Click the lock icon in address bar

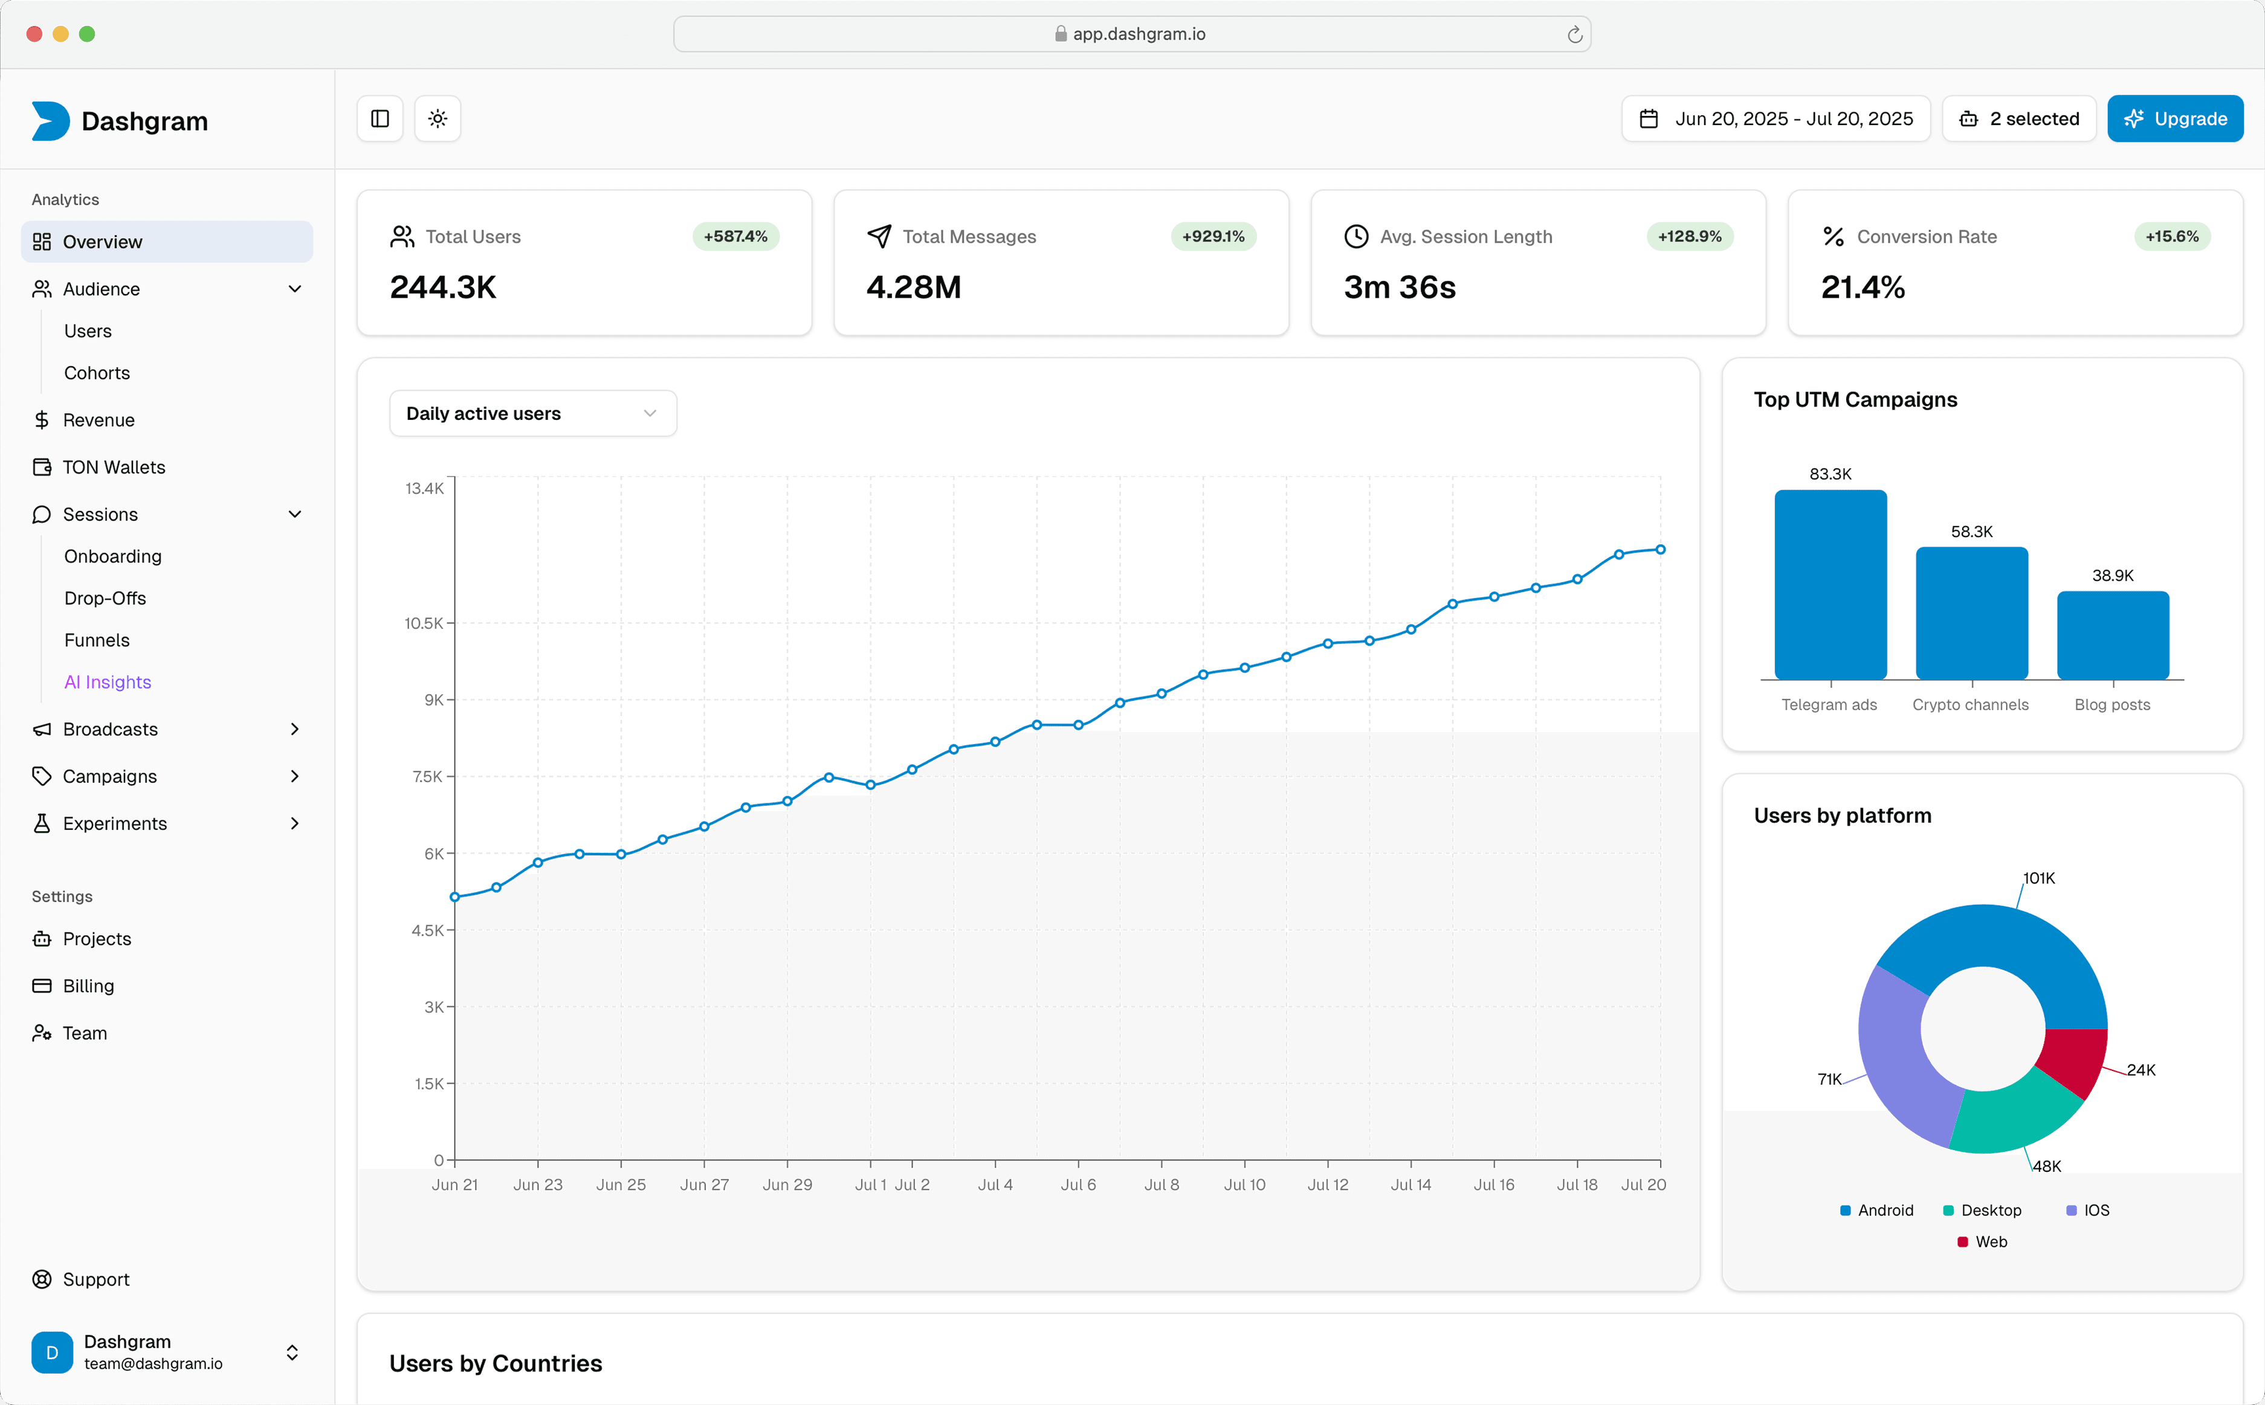pyautogui.click(x=1061, y=34)
